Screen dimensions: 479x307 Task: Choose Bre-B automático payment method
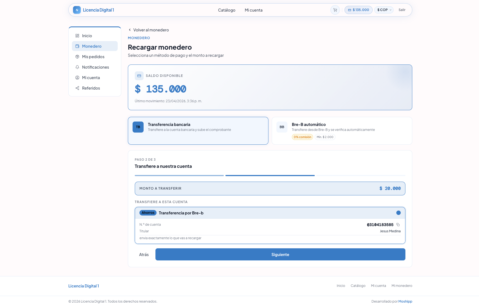tap(342, 131)
